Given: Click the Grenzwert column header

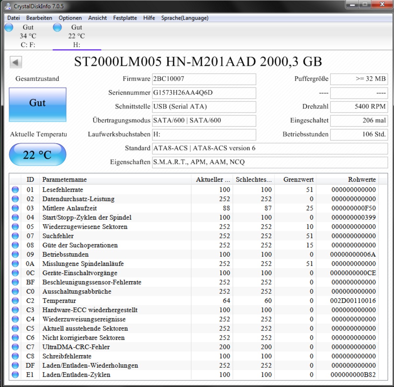Looking at the screenshot, I should click(295, 180).
